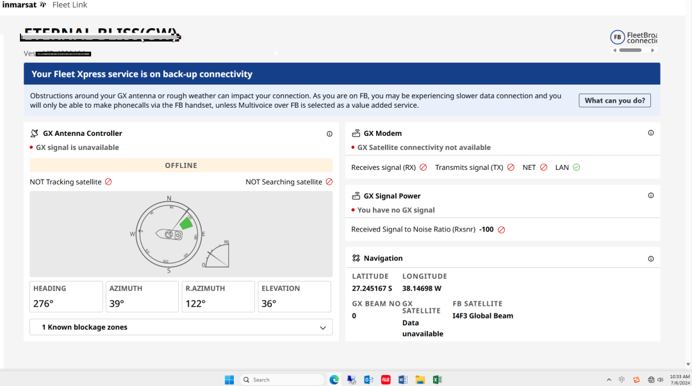Open the red app on the taskbar
This screenshot has width=692, height=386.
click(x=386, y=380)
